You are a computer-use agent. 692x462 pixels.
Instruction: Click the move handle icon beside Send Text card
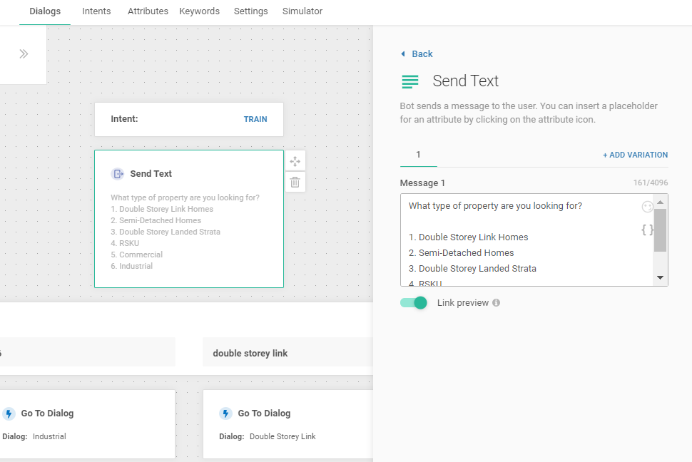point(295,161)
